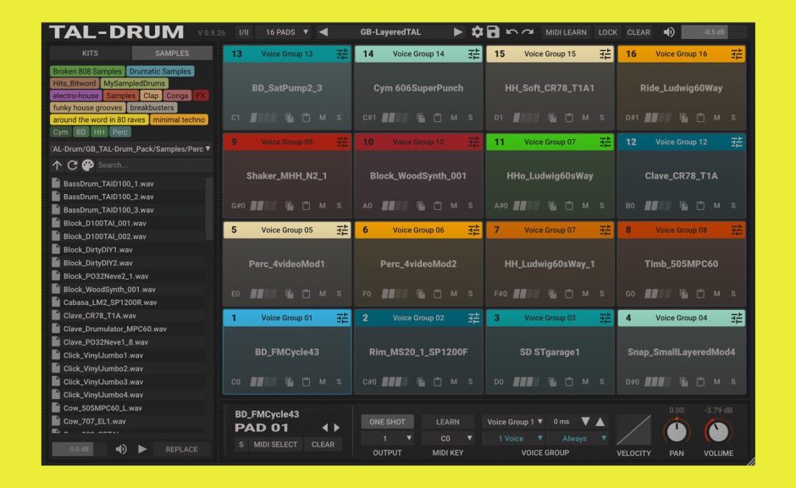The image size is (796, 488).
Task: Open the 16 PADS layout dropdown
Action: (x=287, y=32)
